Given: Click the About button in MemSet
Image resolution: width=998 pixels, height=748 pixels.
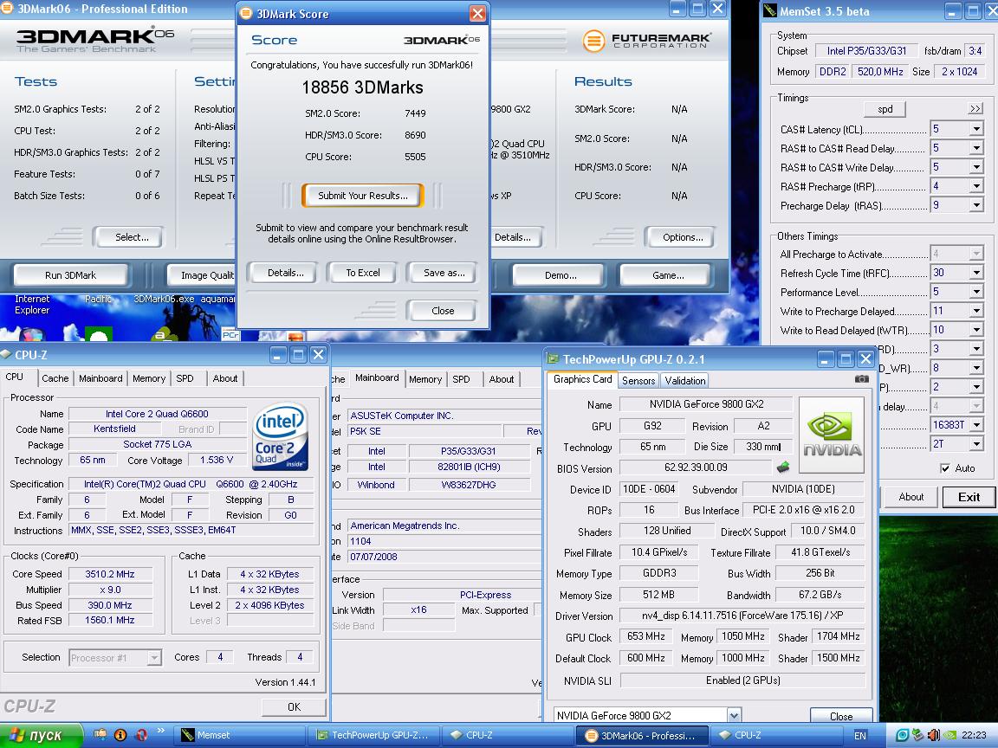Looking at the screenshot, I should point(911,497).
